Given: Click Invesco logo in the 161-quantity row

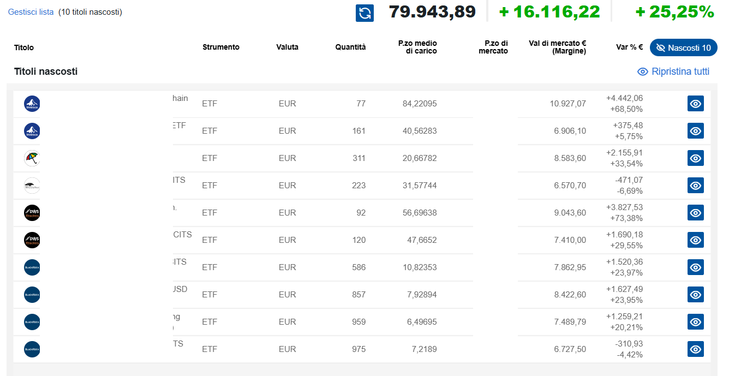Looking at the screenshot, I should pos(32,131).
